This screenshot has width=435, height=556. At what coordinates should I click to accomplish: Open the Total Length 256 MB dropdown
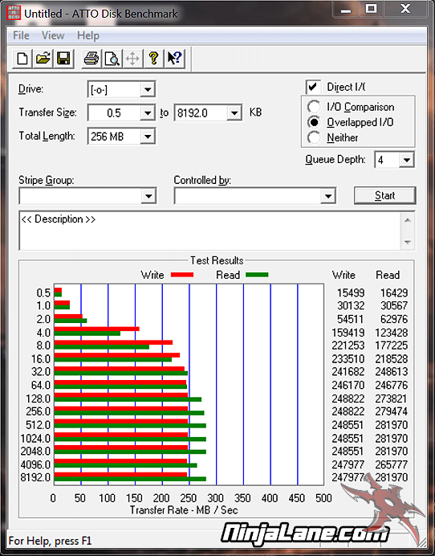(148, 136)
